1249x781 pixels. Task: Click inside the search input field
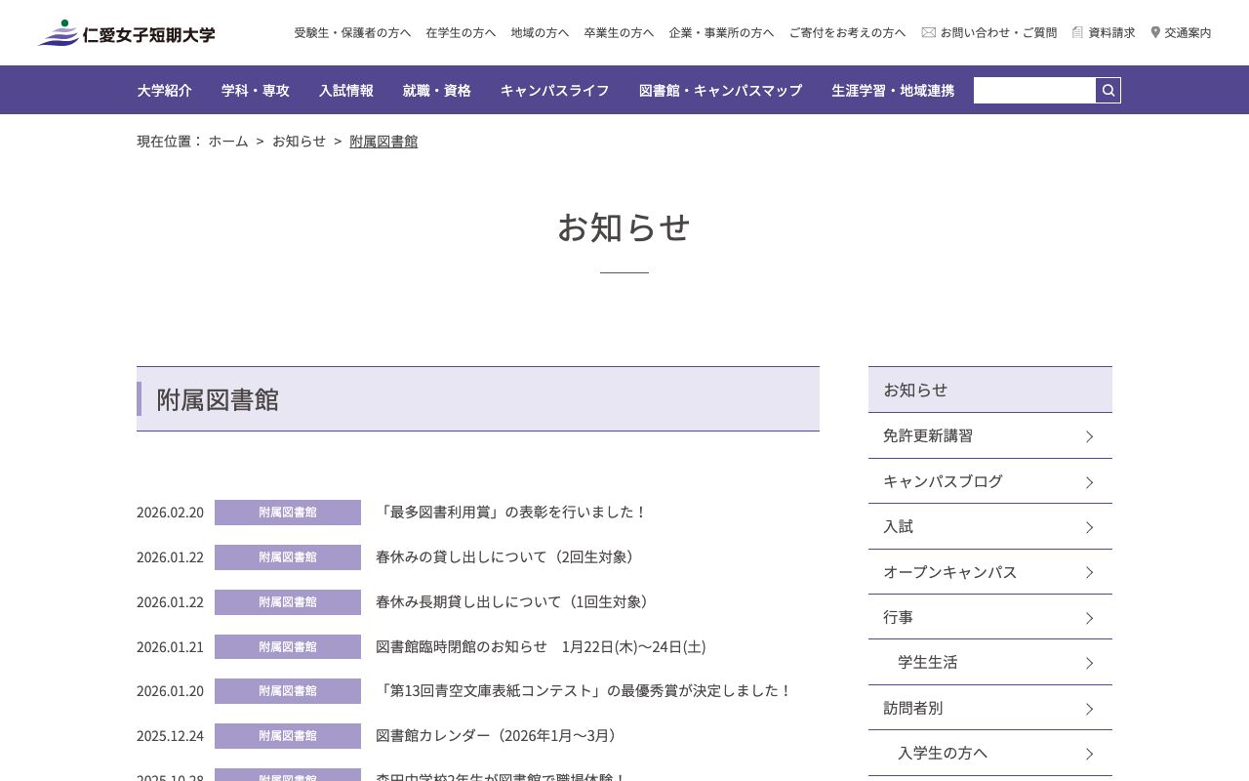click(1034, 90)
